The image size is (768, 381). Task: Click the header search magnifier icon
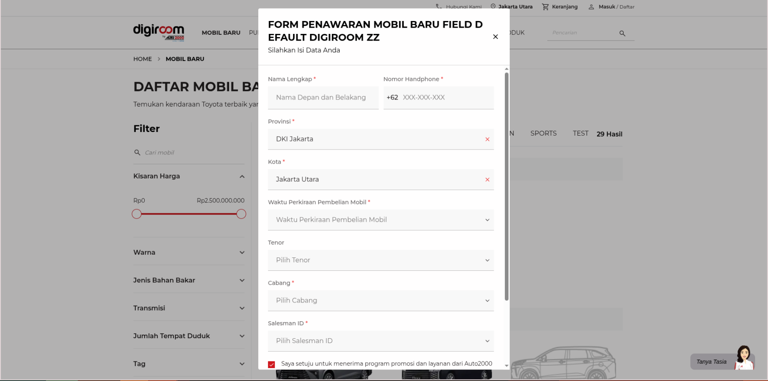[x=622, y=33]
